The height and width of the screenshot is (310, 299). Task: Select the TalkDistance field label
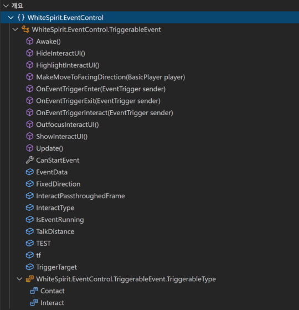[55, 231]
